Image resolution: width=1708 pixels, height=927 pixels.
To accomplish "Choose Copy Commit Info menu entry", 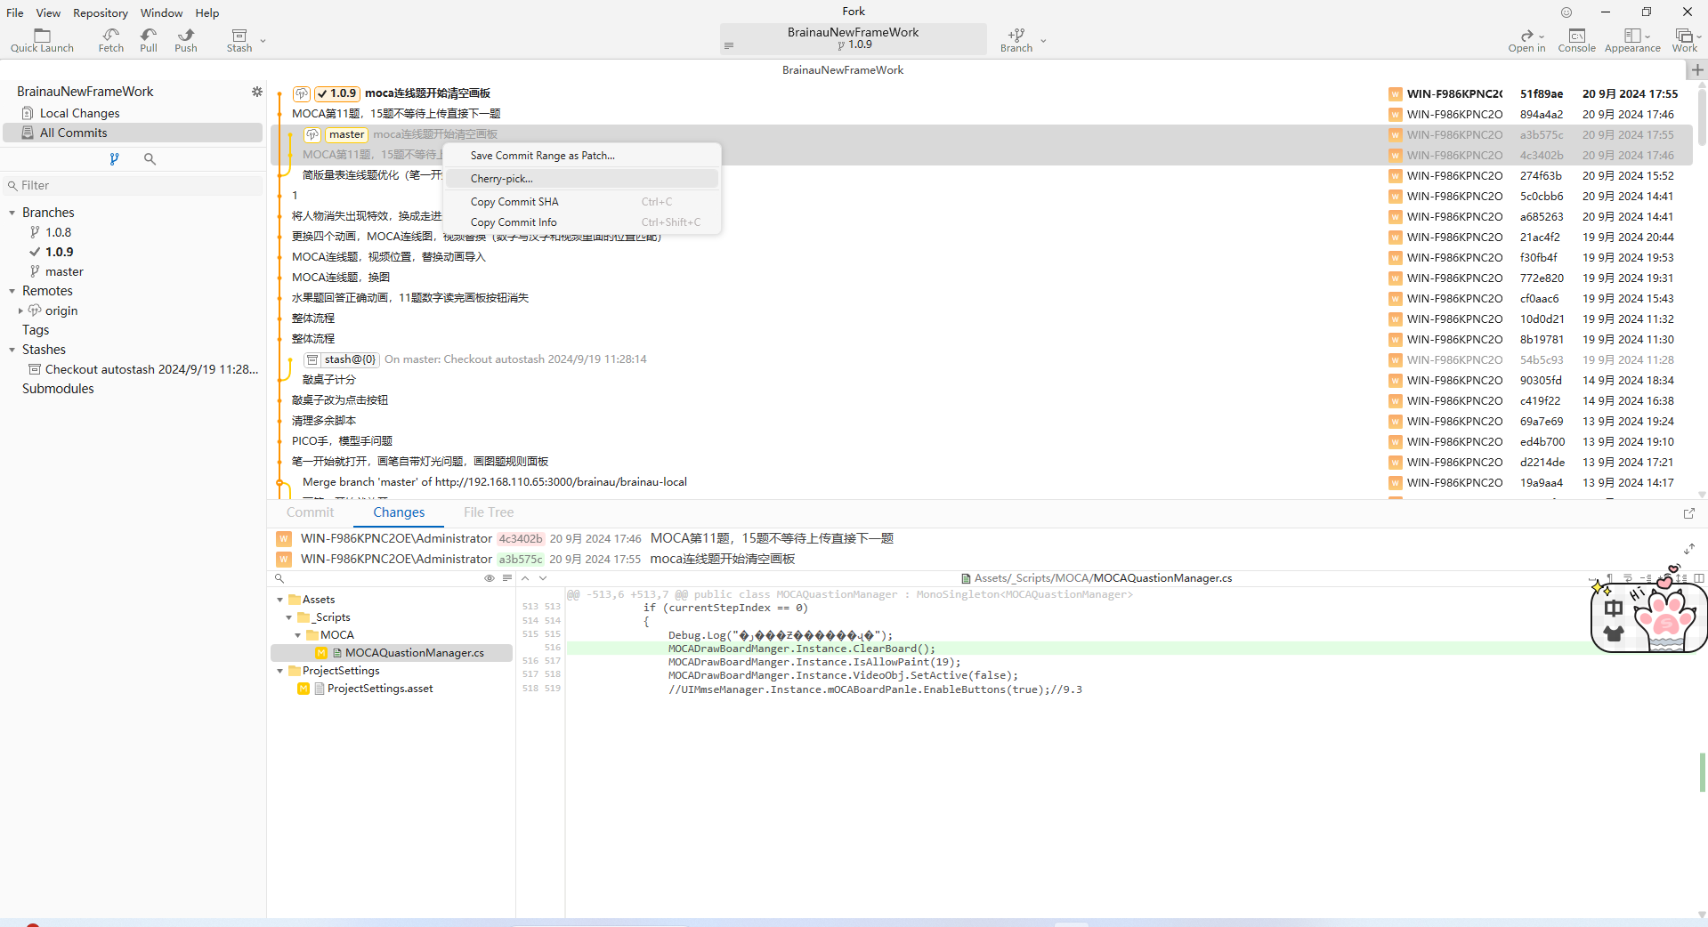I will [x=582, y=222].
